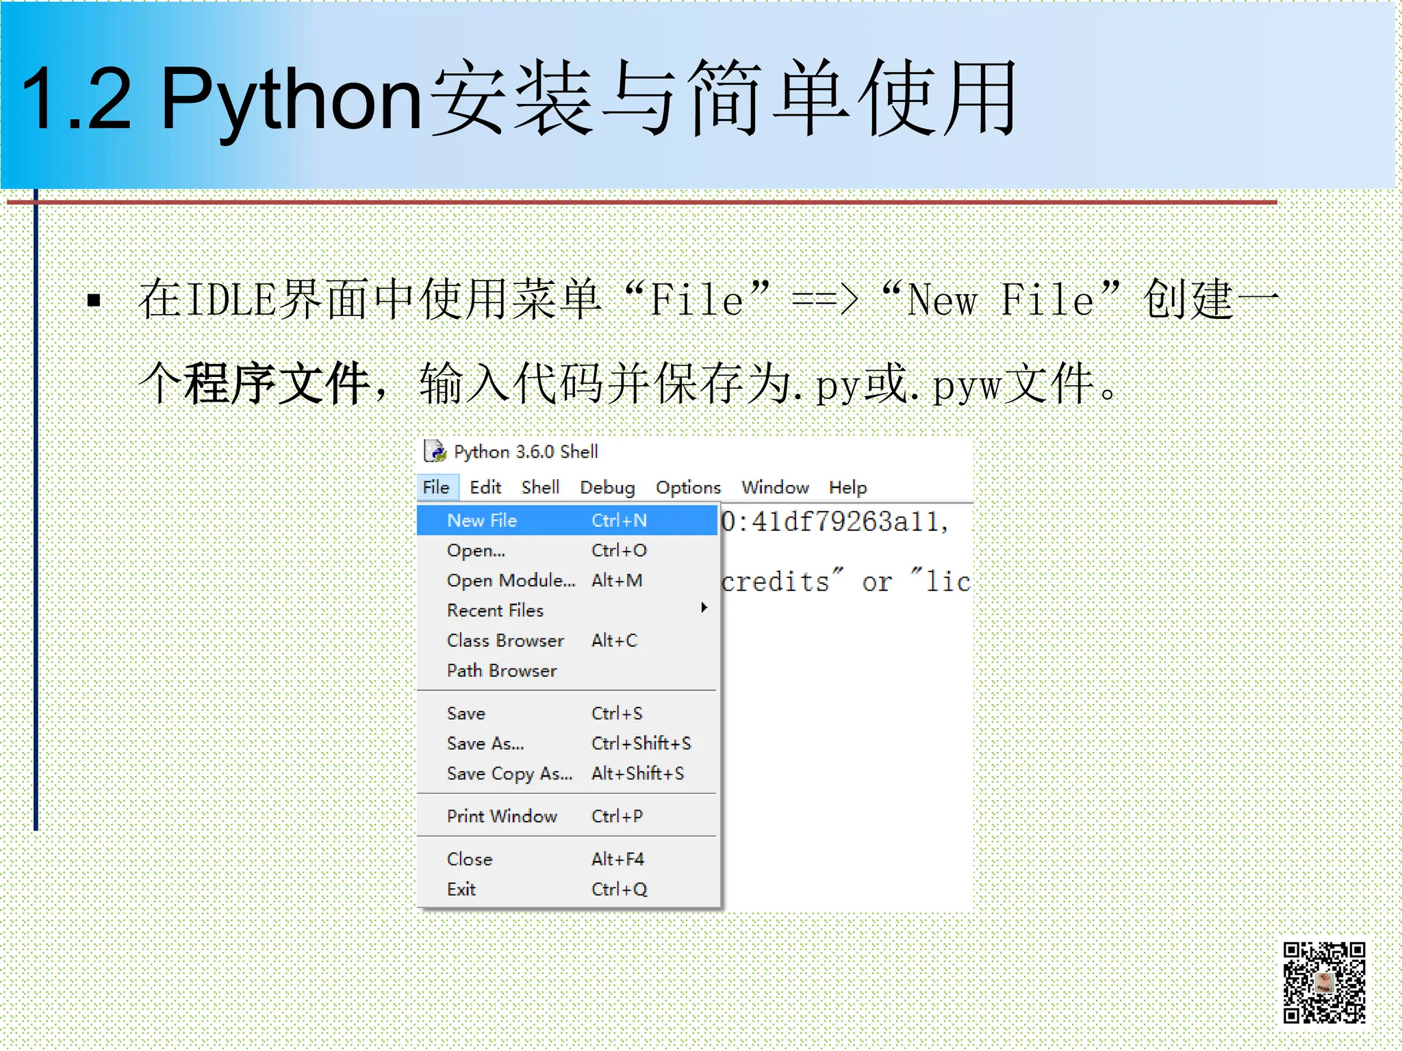Choose Save As... in the File menu
The width and height of the screenshot is (1402, 1051).
click(567, 743)
